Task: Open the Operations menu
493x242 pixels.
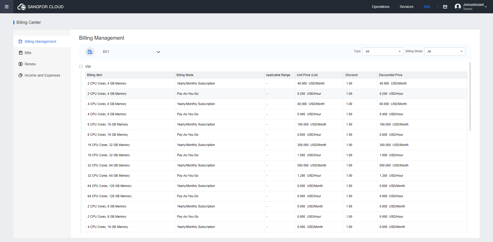Action: tap(381, 7)
